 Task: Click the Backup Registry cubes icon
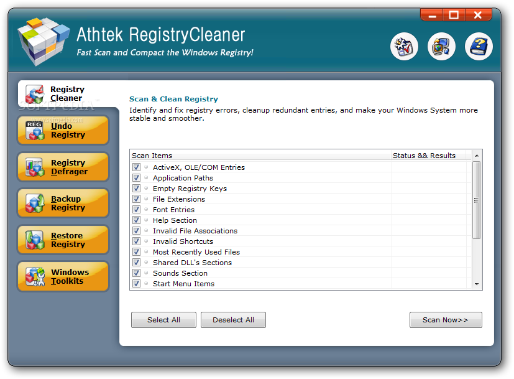(35, 203)
